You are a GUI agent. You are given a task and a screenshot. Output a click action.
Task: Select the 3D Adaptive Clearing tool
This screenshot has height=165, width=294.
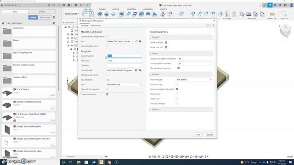pyautogui.click(x=121, y=14)
